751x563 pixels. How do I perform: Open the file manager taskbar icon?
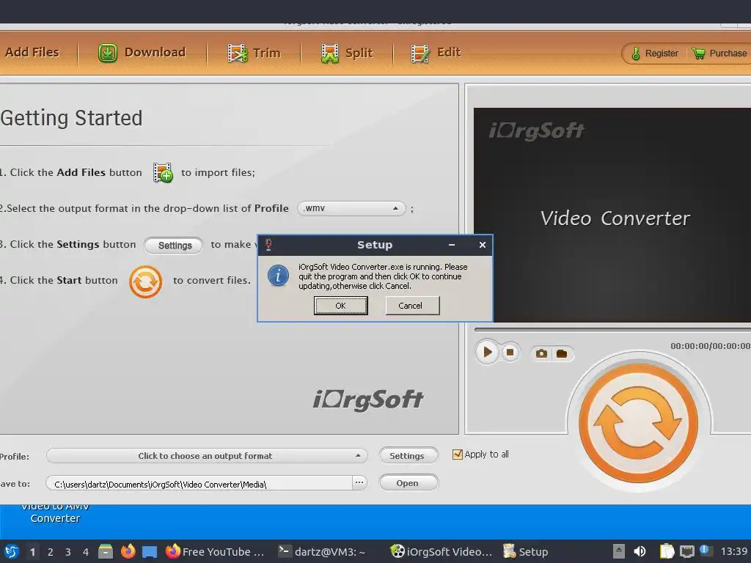[106, 551]
